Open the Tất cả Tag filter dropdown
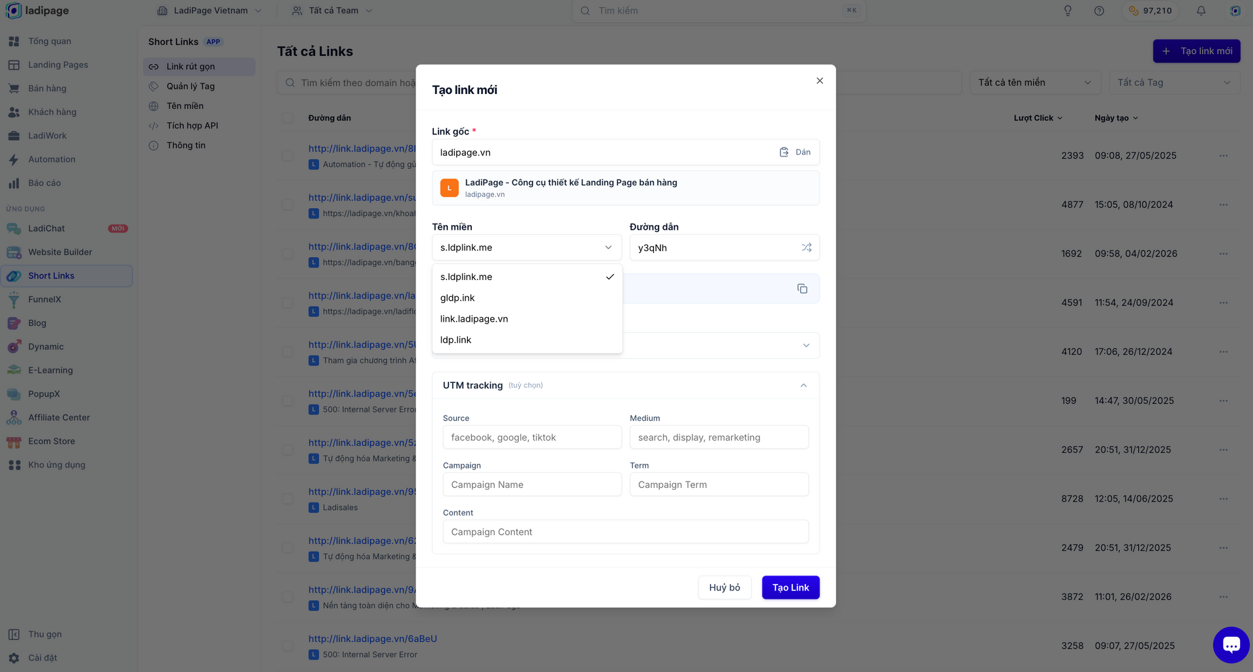This screenshot has height=672, width=1253. (x=1174, y=82)
